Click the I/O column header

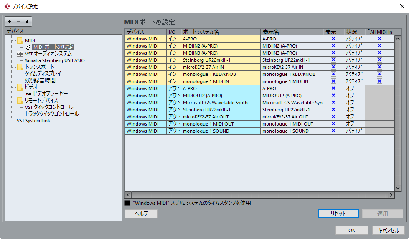click(174, 32)
